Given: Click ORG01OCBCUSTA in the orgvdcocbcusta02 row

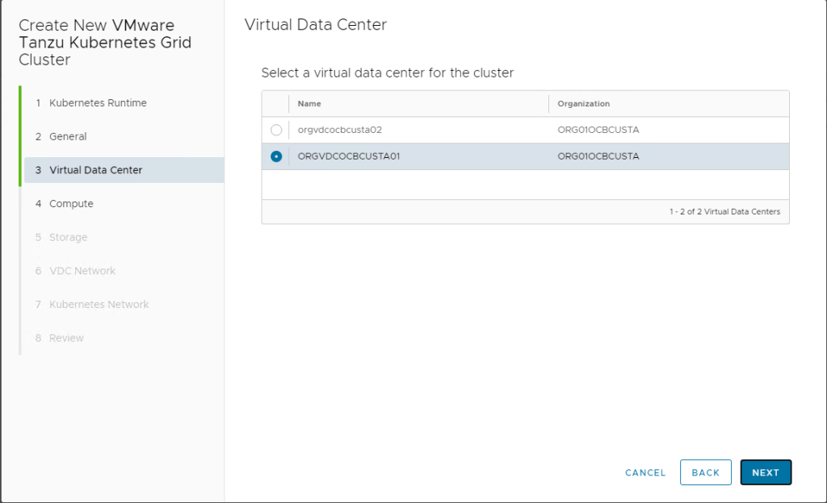Looking at the screenshot, I should point(598,130).
